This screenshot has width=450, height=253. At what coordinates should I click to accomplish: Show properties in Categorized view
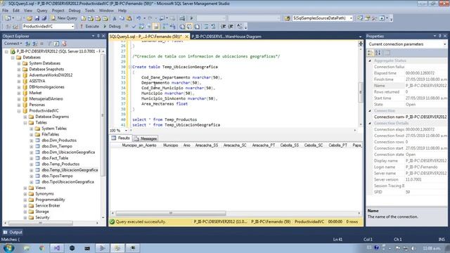coord(371,53)
